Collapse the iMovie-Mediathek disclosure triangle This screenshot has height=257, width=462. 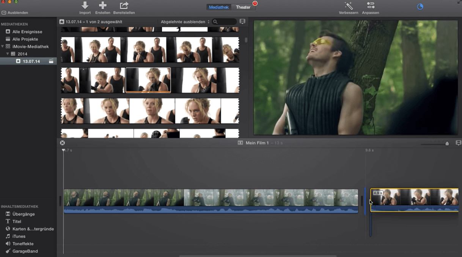coord(3,47)
